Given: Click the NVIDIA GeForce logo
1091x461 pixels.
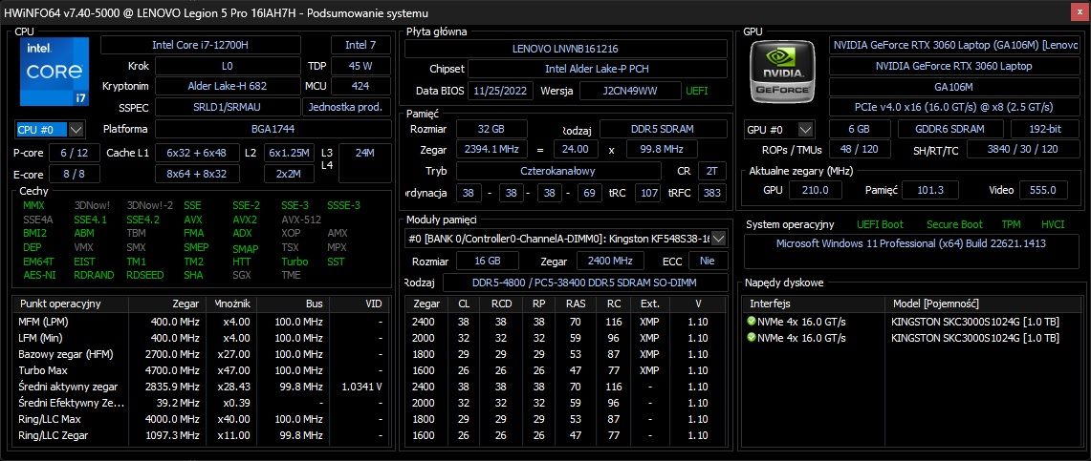Looking at the screenshot, I should pos(783,70).
